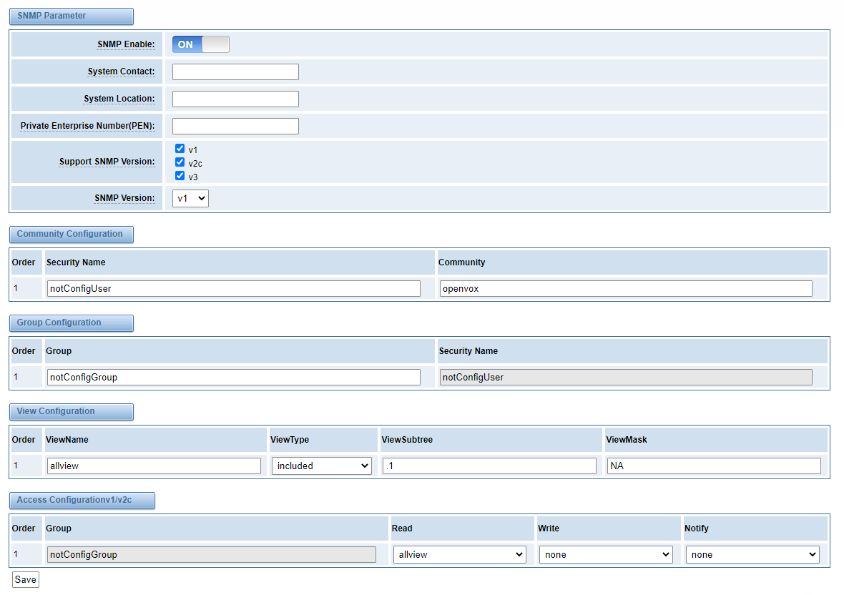This screenshot has height=595, width=844.
Task: Click the ViewName field containing allview
Action: click(154, 466)
